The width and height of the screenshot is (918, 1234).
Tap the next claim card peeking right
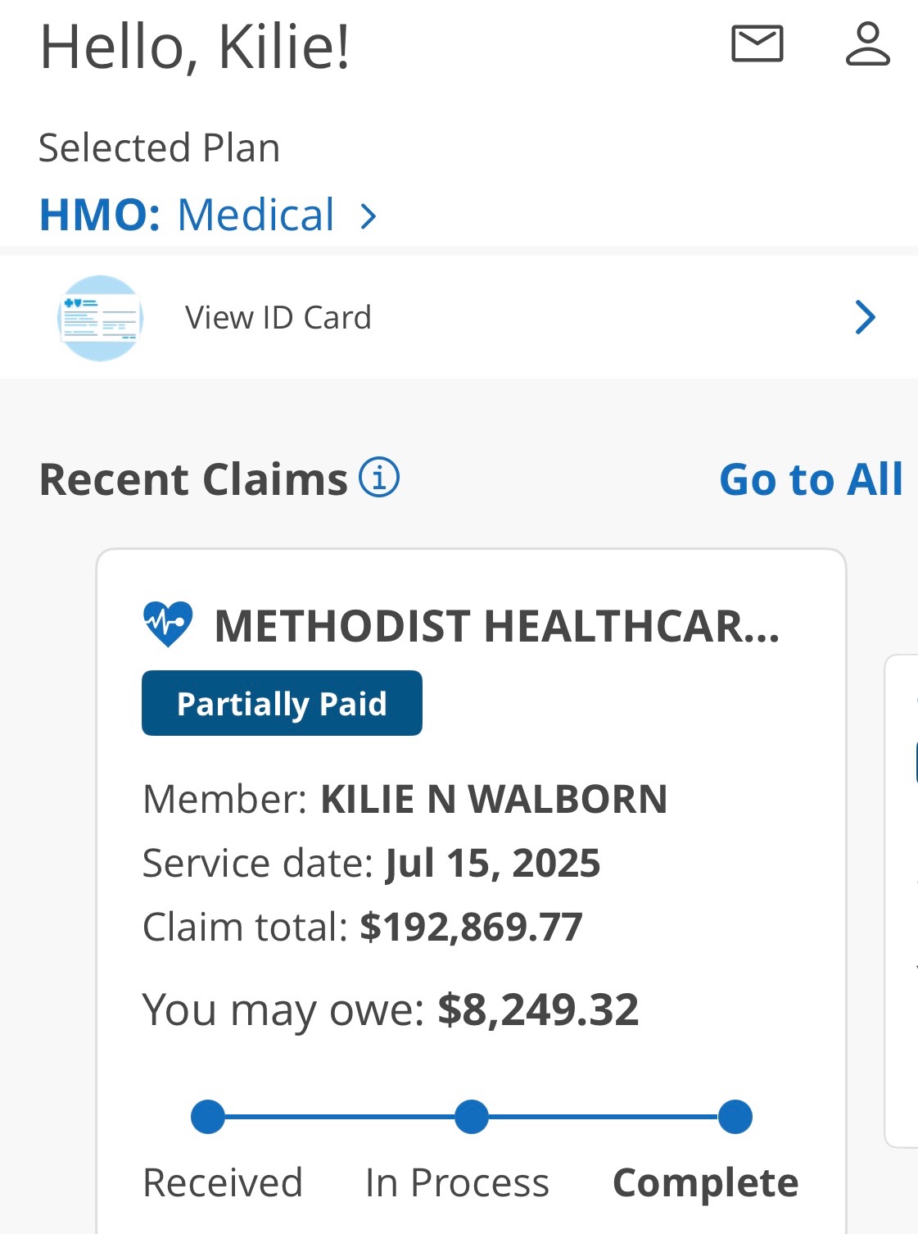pyautogui.click(x=902, y=901)
